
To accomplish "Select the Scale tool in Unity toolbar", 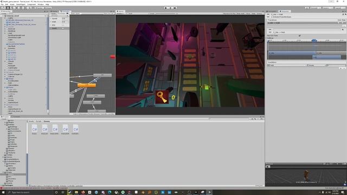I will click(17, 8).
